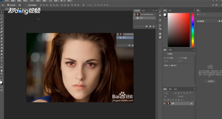Switch Libraries to grid view icon

(x=219, y=21)
